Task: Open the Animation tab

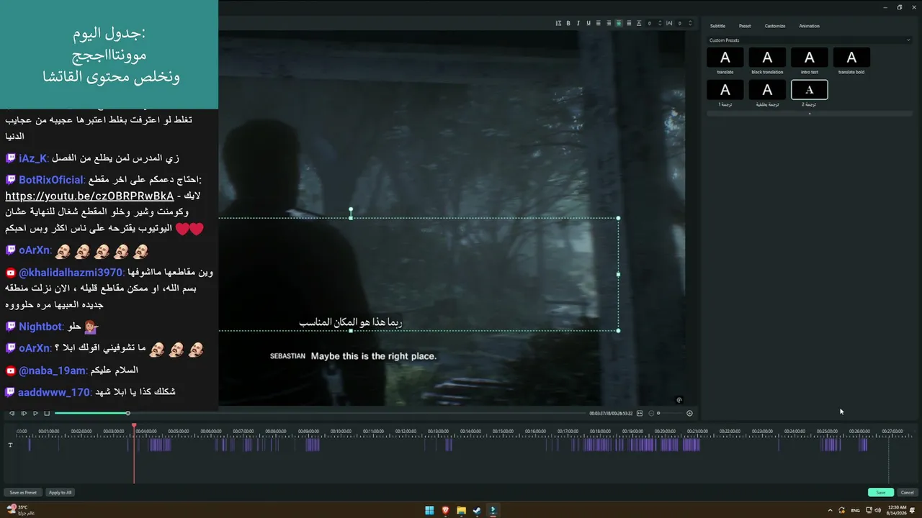Action: pyautogui.click(x=809, y=26)
